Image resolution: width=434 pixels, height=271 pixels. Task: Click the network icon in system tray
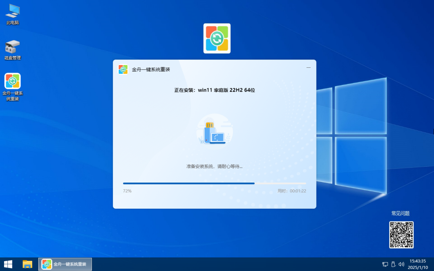(385, 264)
